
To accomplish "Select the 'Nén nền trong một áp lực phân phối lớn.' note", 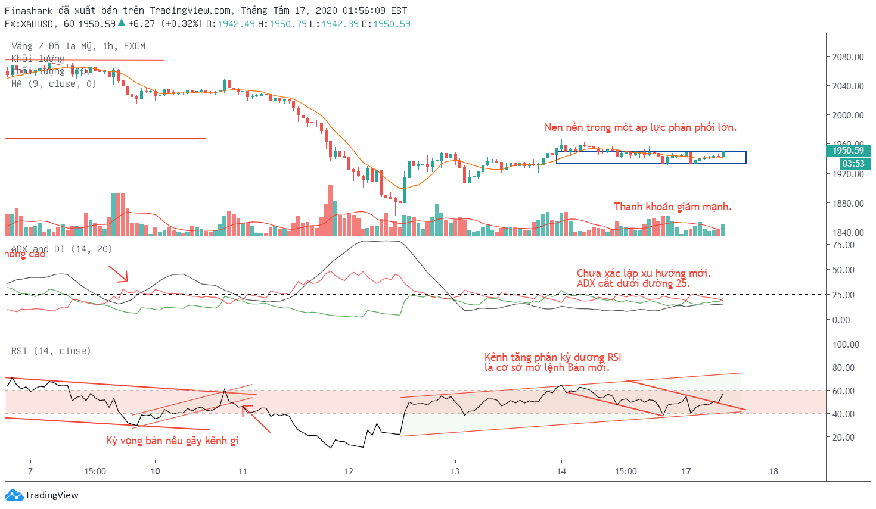I will coord(641,127).
